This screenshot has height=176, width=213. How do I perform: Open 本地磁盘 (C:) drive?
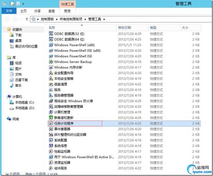(25, 102)
